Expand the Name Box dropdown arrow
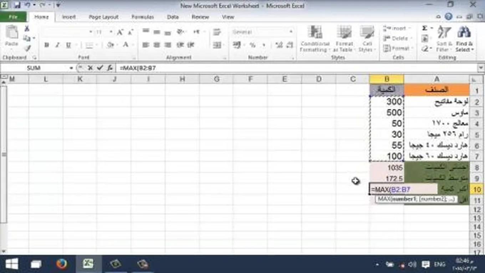Image resolution: width=485 pixels, height=273 pixels. (71, 68)
